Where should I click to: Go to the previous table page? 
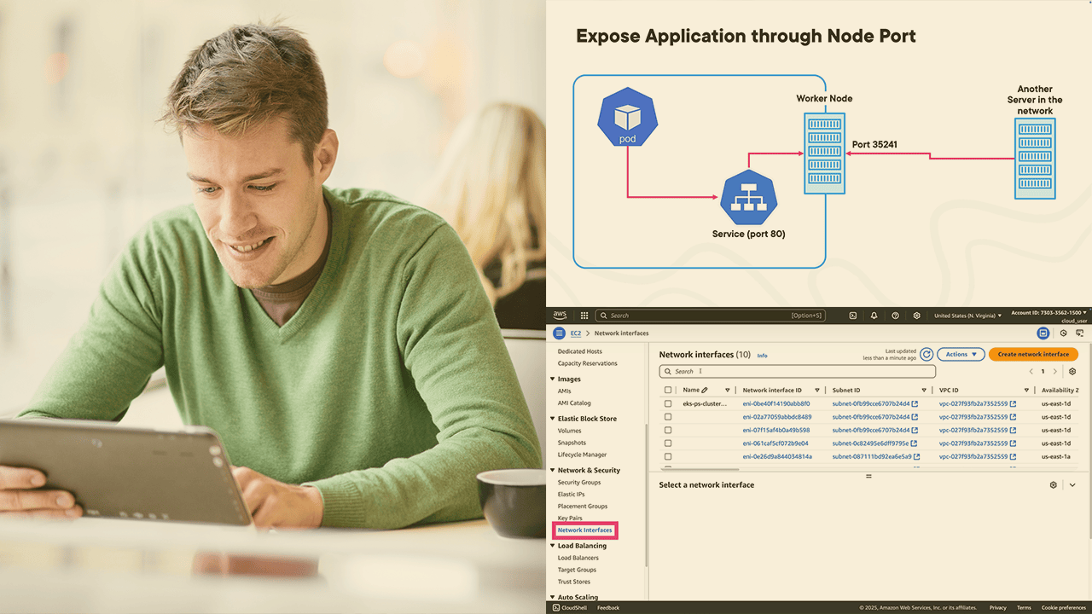tap(1031, 372)
